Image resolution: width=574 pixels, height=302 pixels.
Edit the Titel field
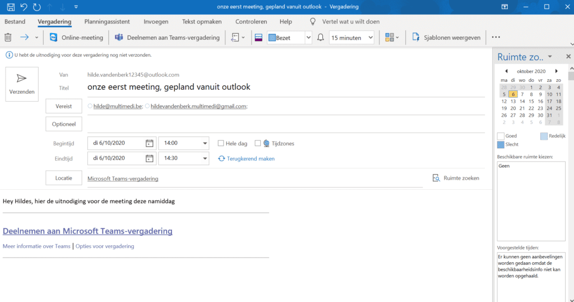point(285,87)
